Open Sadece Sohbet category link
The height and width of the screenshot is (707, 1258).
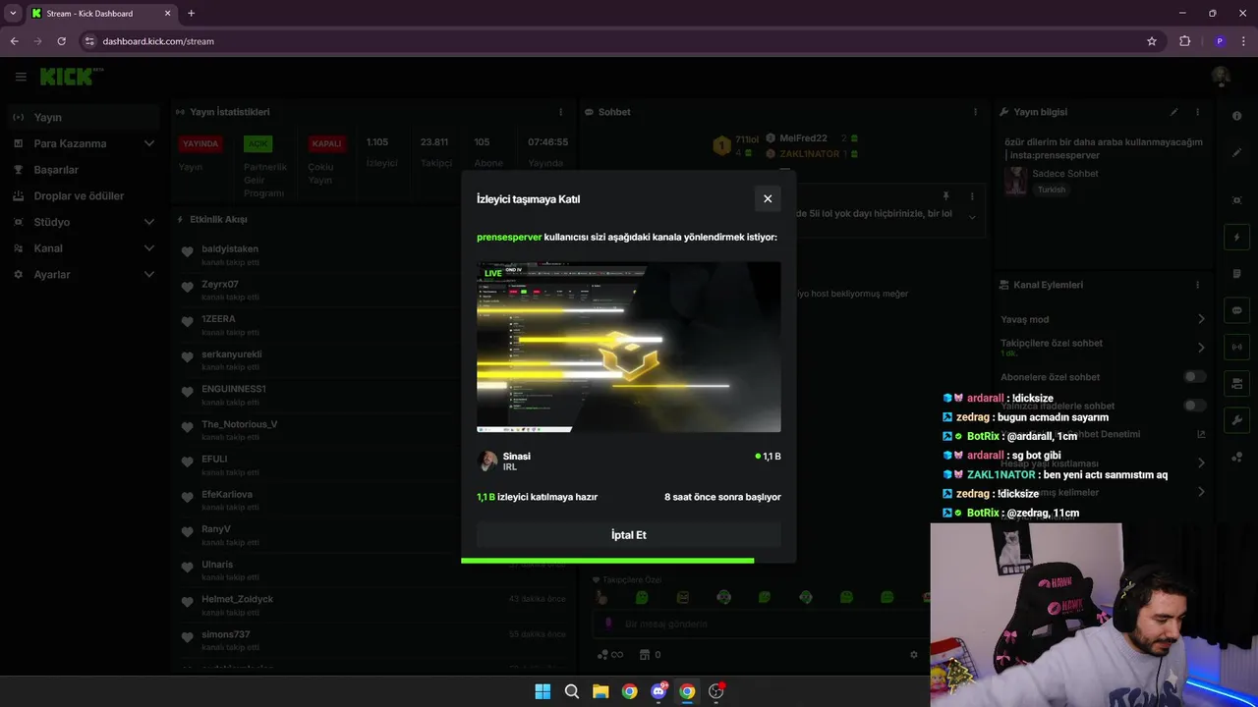point(1065,174)
